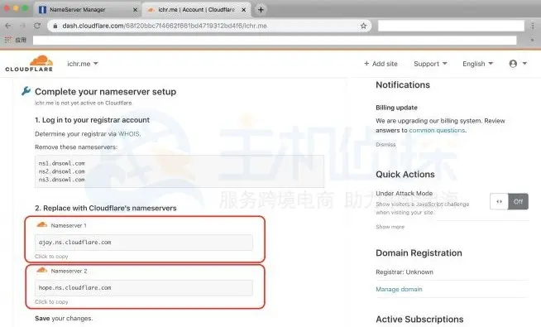Image resolution: width=541 pixels, height=327 pixels.
Task: Click the Cloudflare logo
Action: coord(29,63)
